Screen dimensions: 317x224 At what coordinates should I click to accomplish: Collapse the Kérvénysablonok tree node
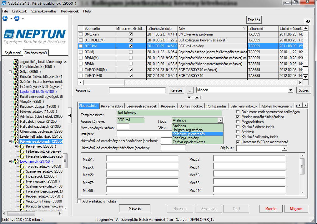pyautogui.click(x=10, y=141)
